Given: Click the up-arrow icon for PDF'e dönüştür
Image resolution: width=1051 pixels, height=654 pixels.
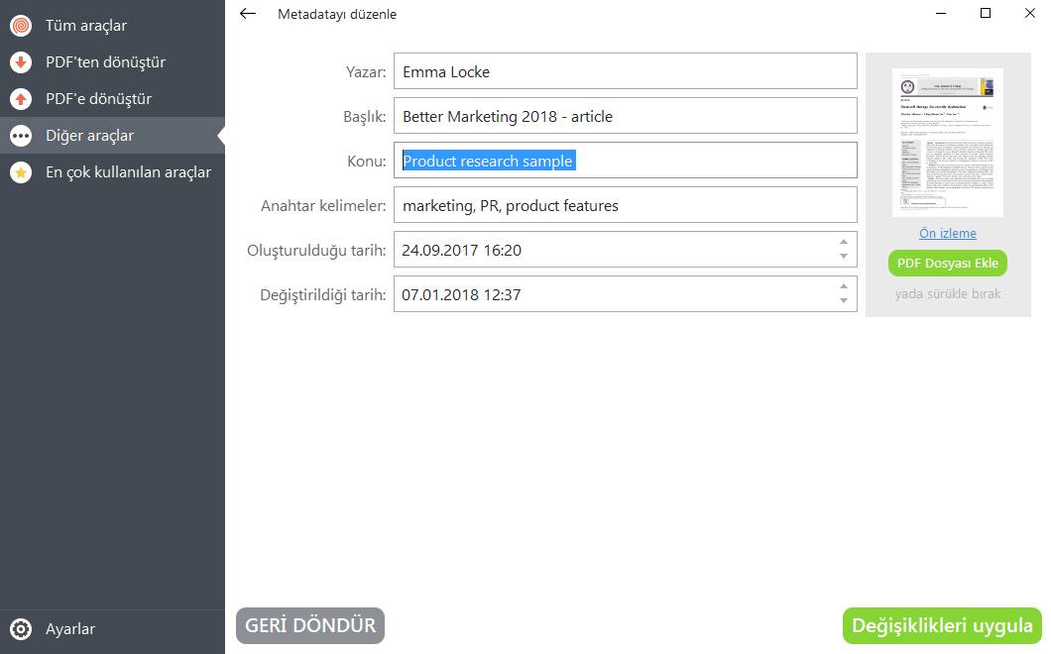Looking at the screenshot, I should [20, 99].
